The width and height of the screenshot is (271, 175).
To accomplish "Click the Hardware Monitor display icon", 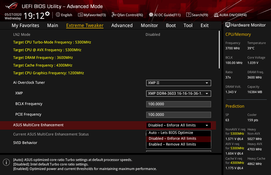I will click(228, 25).
